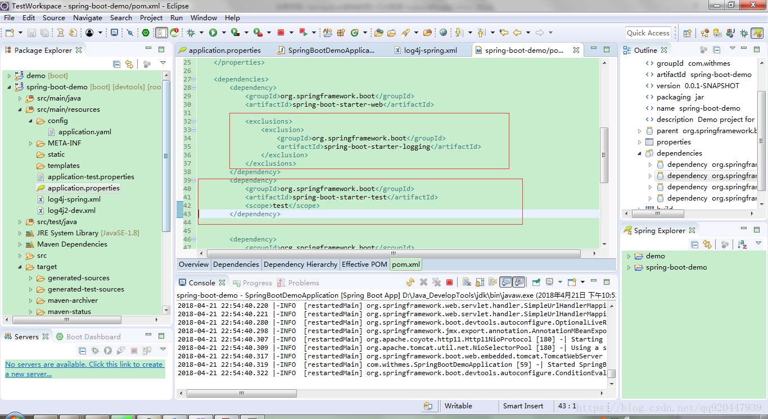Open Package Explorer view menu dropdown
768x419 pixels.
[x=163, y=63]
